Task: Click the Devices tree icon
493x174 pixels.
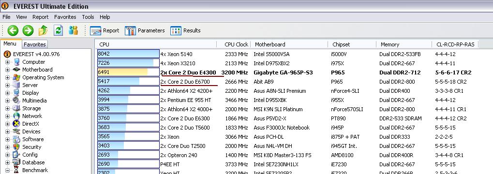Action: (16, 131)
